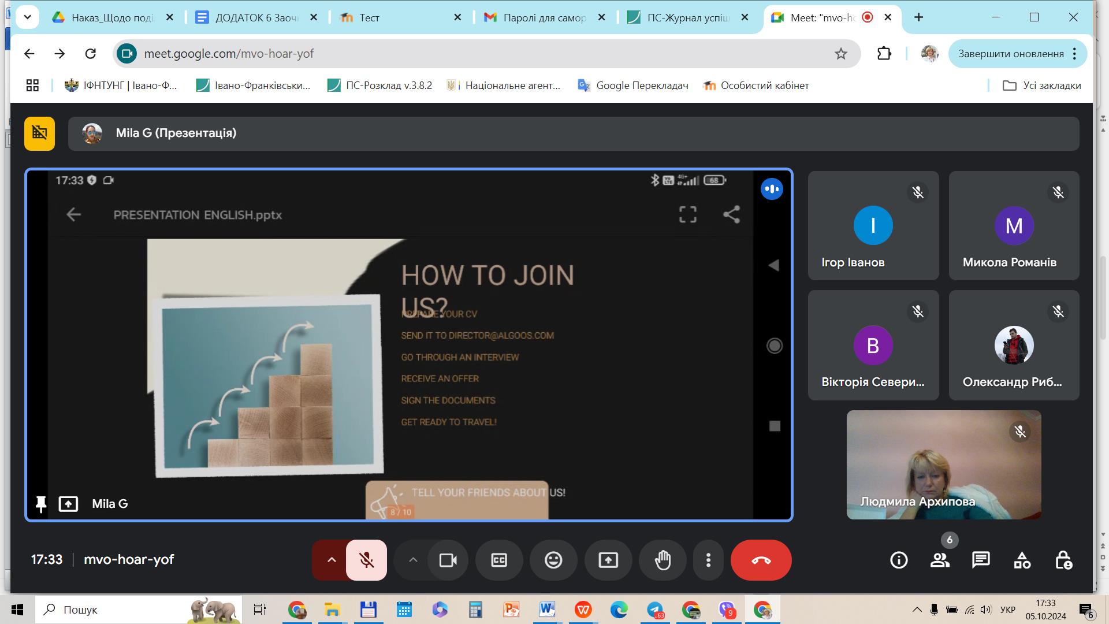Open chat with everyone panel
This screenshot has width=1109, height=624.
pyautogui.click(x=981, y=560)
